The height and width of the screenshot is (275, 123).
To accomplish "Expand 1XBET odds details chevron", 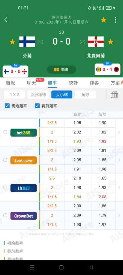I will (x=119, y=188).
